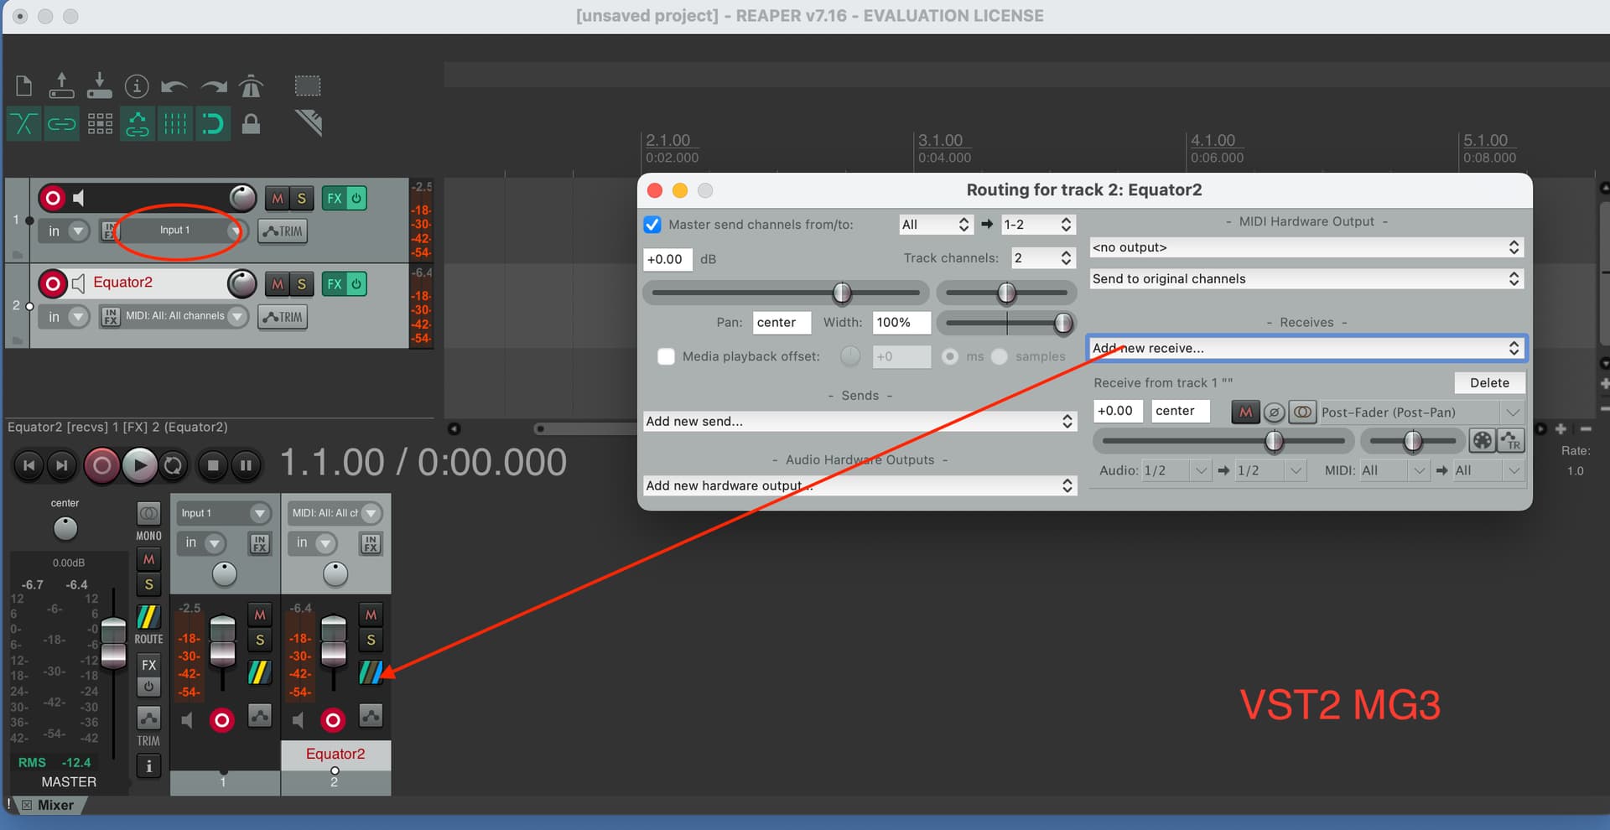Image resolution: width=1610 pixels, height=830 pixels.
Task: Open Send to original channels dropdown
Action: pyautogui.click(x=1306, y=279)
